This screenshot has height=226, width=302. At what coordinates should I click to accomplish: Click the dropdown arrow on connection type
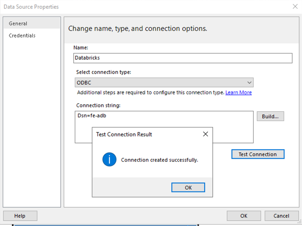pyautogui.click(x=249, y=82)
